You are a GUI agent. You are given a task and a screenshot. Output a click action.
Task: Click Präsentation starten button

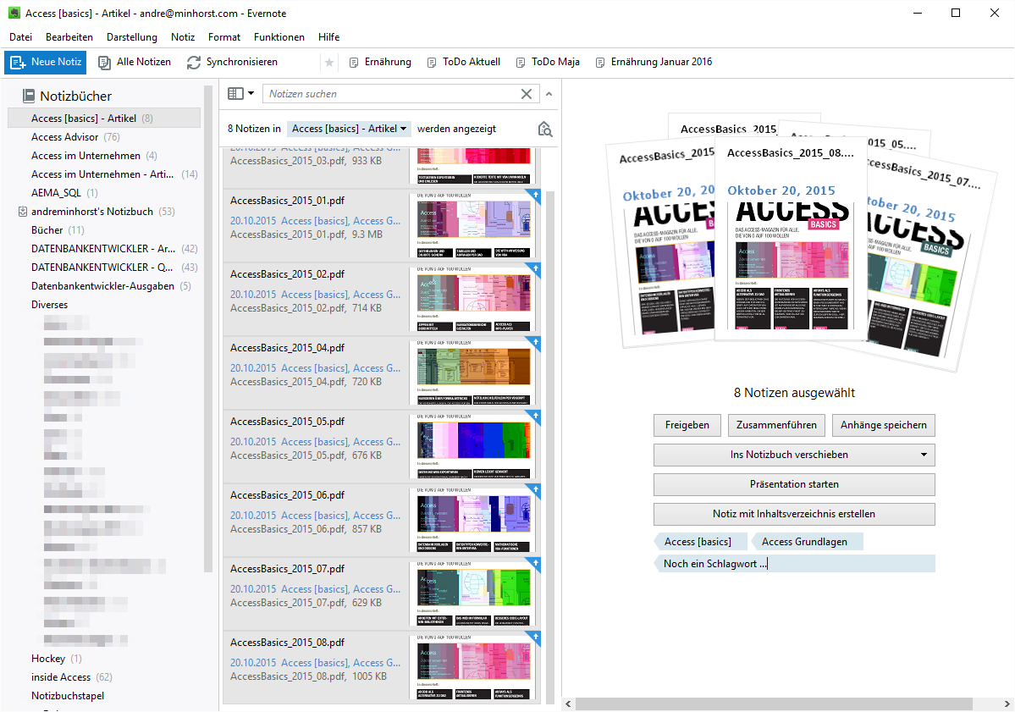pos(794,484)
